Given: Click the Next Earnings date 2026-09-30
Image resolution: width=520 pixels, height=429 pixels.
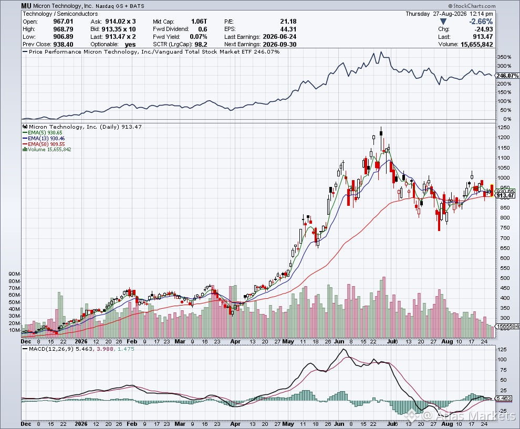Looking at the screenshot, I should click(x=279, y=45).
